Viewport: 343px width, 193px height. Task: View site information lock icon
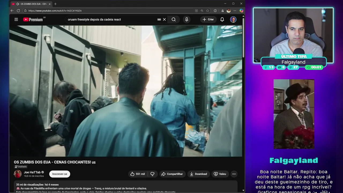pos(25,11)
